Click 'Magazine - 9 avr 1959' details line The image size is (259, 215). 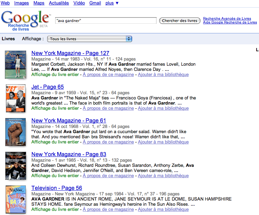pyautogui.click(x=80, y=93)
